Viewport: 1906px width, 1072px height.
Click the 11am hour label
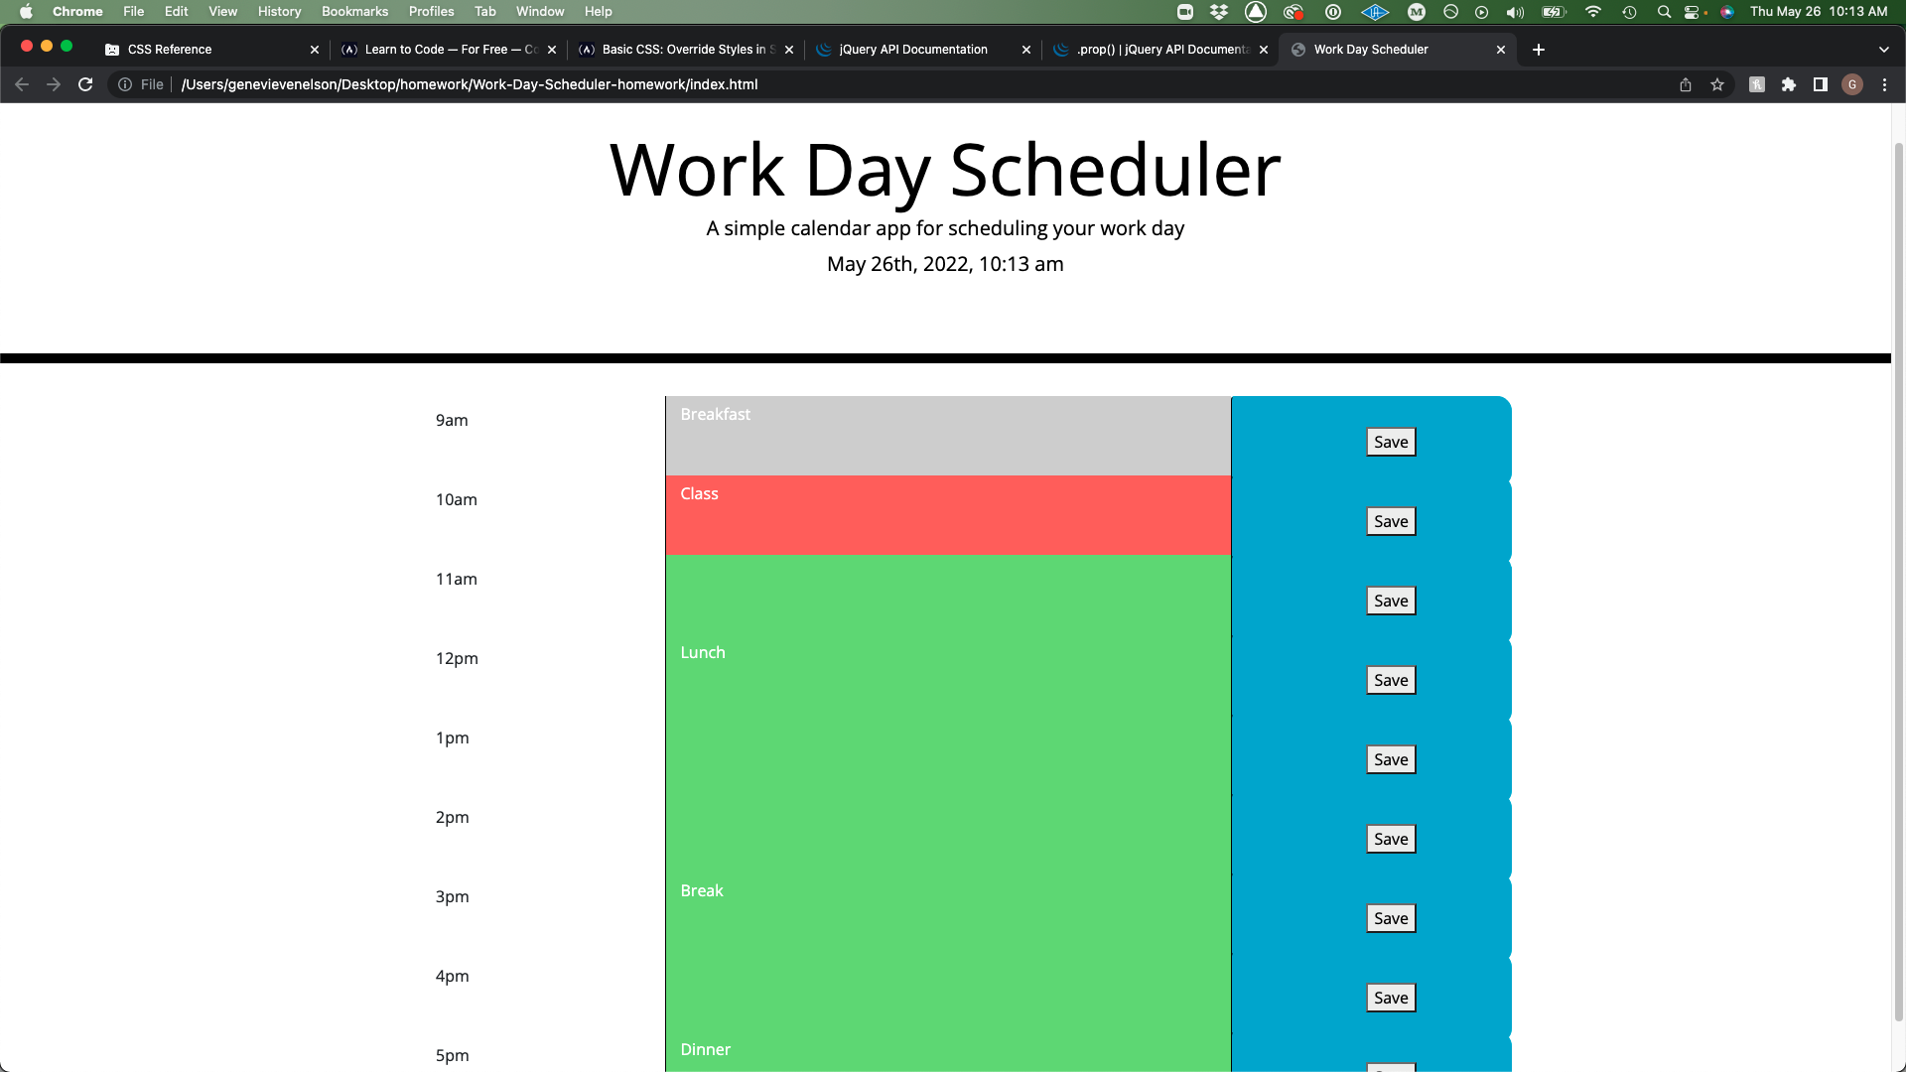point(457,580)
